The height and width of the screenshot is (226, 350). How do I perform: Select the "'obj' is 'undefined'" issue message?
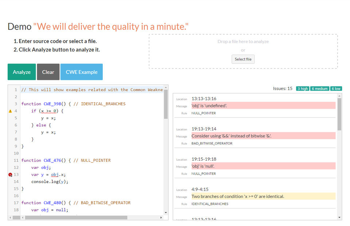tap(263, 106)
